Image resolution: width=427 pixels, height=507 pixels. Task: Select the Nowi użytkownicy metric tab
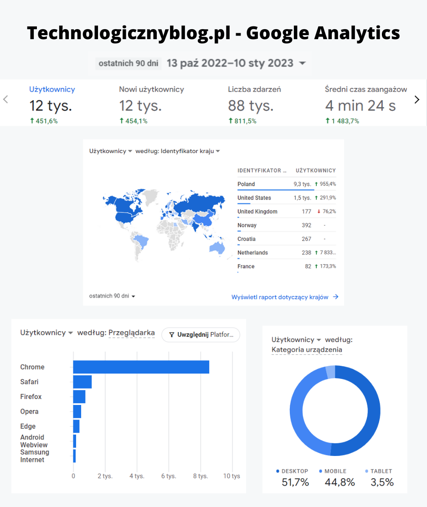151,104
